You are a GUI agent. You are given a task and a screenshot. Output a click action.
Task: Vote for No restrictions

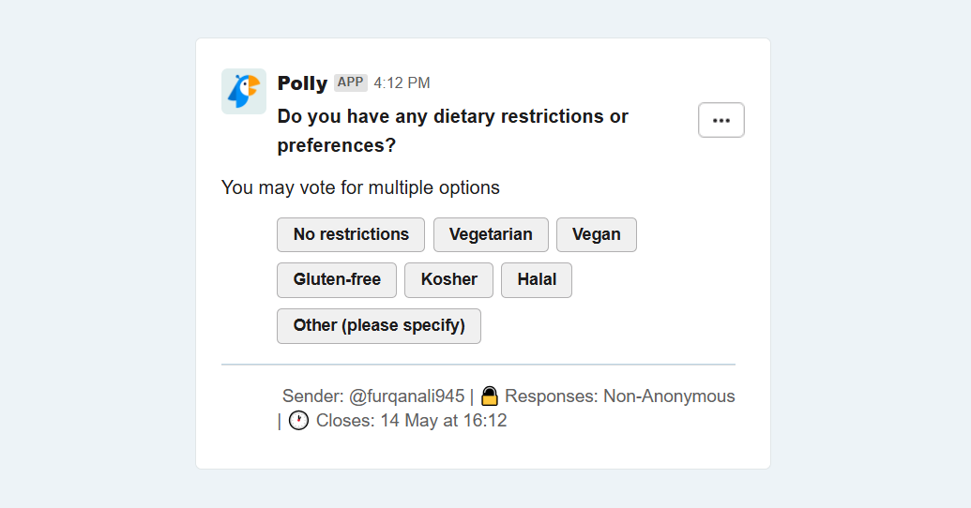pos(351,234)
